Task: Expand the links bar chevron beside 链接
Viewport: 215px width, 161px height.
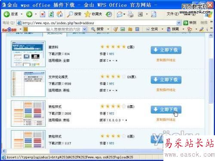Action: (x=211, y=22)
